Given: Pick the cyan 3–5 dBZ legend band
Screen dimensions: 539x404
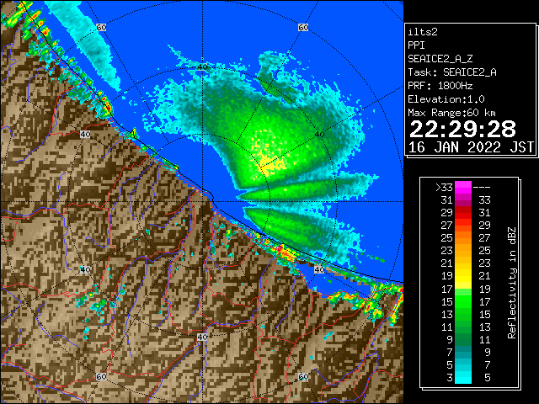Looking at the screenshot, I should [x=463, y=377].
